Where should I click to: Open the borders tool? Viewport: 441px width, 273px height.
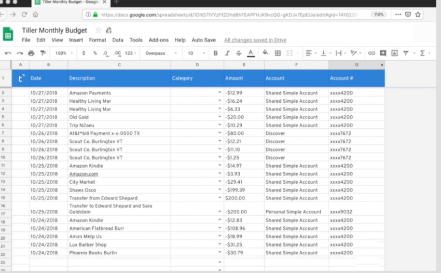(x=278, y=53)
